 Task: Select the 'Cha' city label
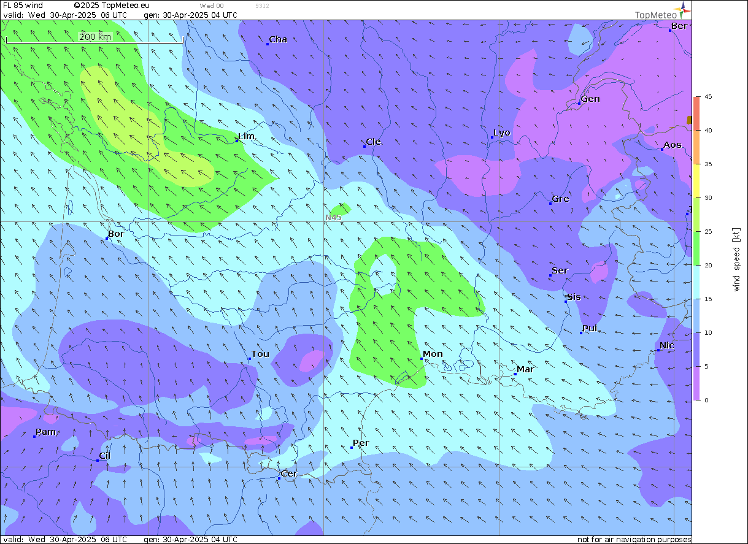point(278,39)
